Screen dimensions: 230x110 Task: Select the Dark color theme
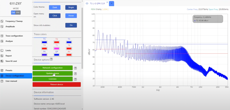(x=55, y=8)
